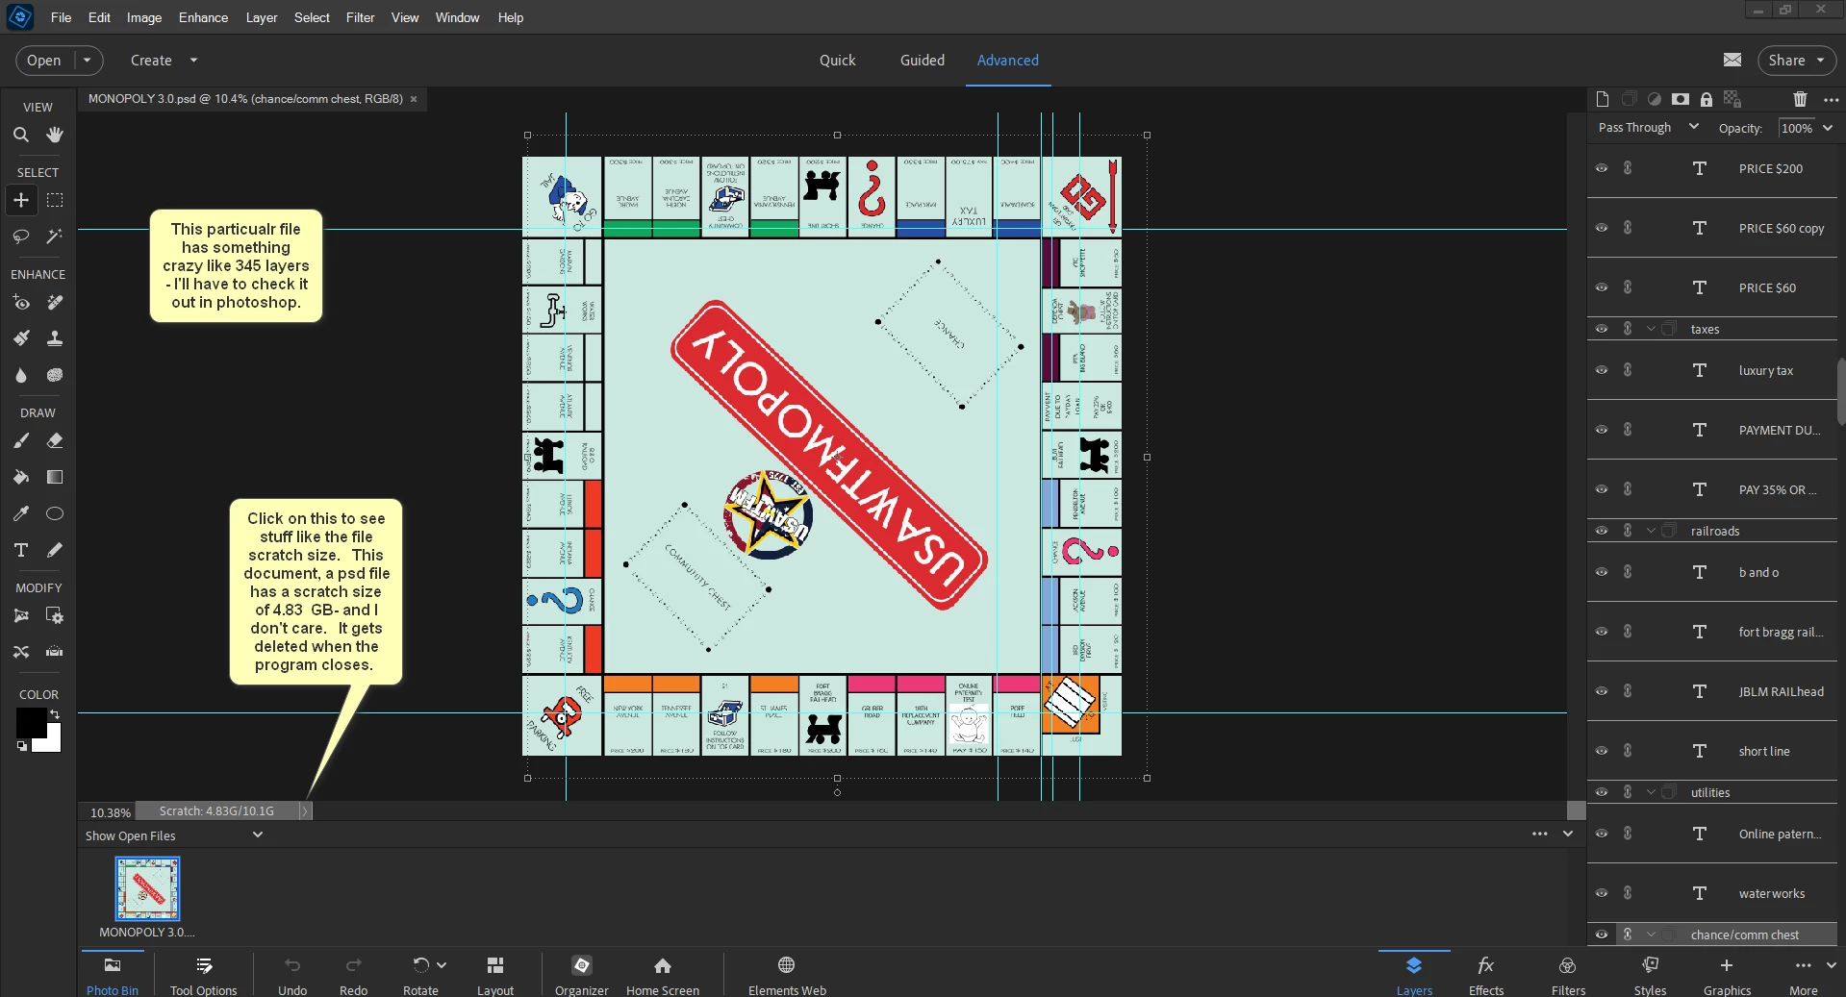Image resolution: width=1846 pixels, height=997 pixels.
Task: Select the MONOPOLY 3.0 thumbnail in Photo Bin
Action: pyautogui.click(x=147, y=888)
